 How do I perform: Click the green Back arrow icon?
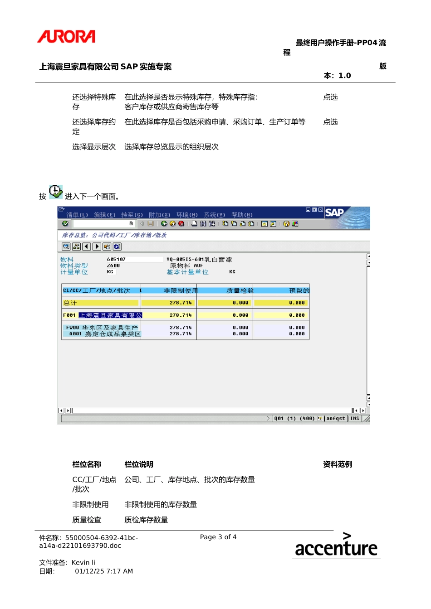click(164, 224)
